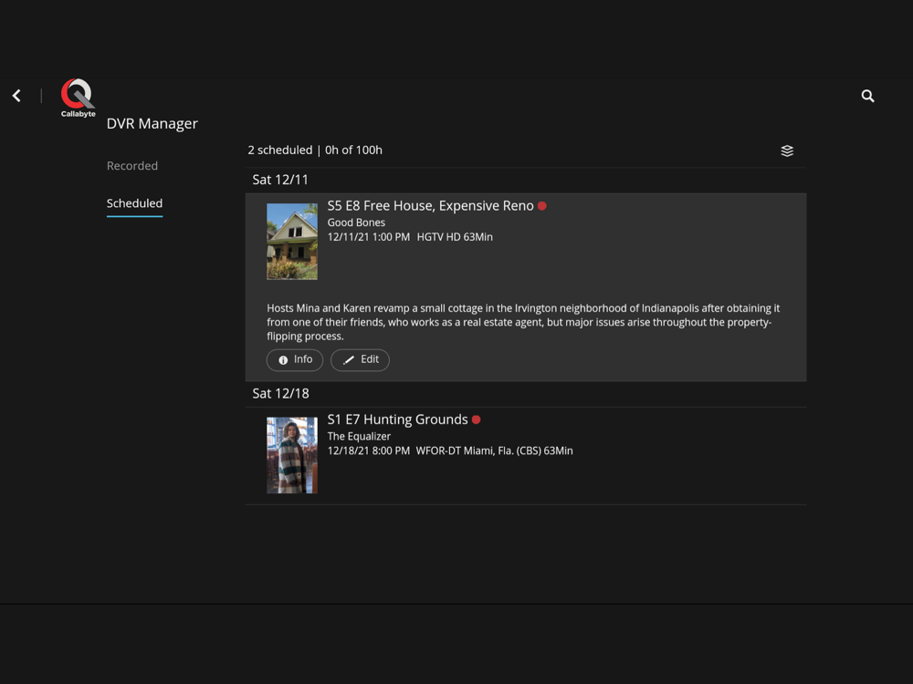913x684 pixels.
Task: Select S5 E8 Free House, Expensive Reno title
Action: click(430, 206)
